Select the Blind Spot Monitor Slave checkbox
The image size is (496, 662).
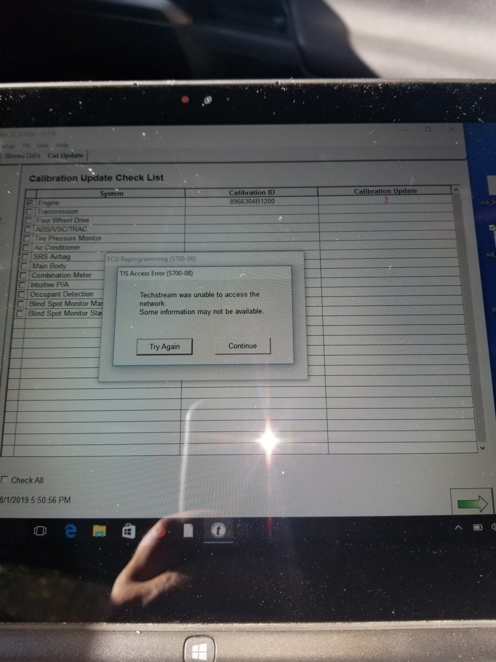(20, 314)
